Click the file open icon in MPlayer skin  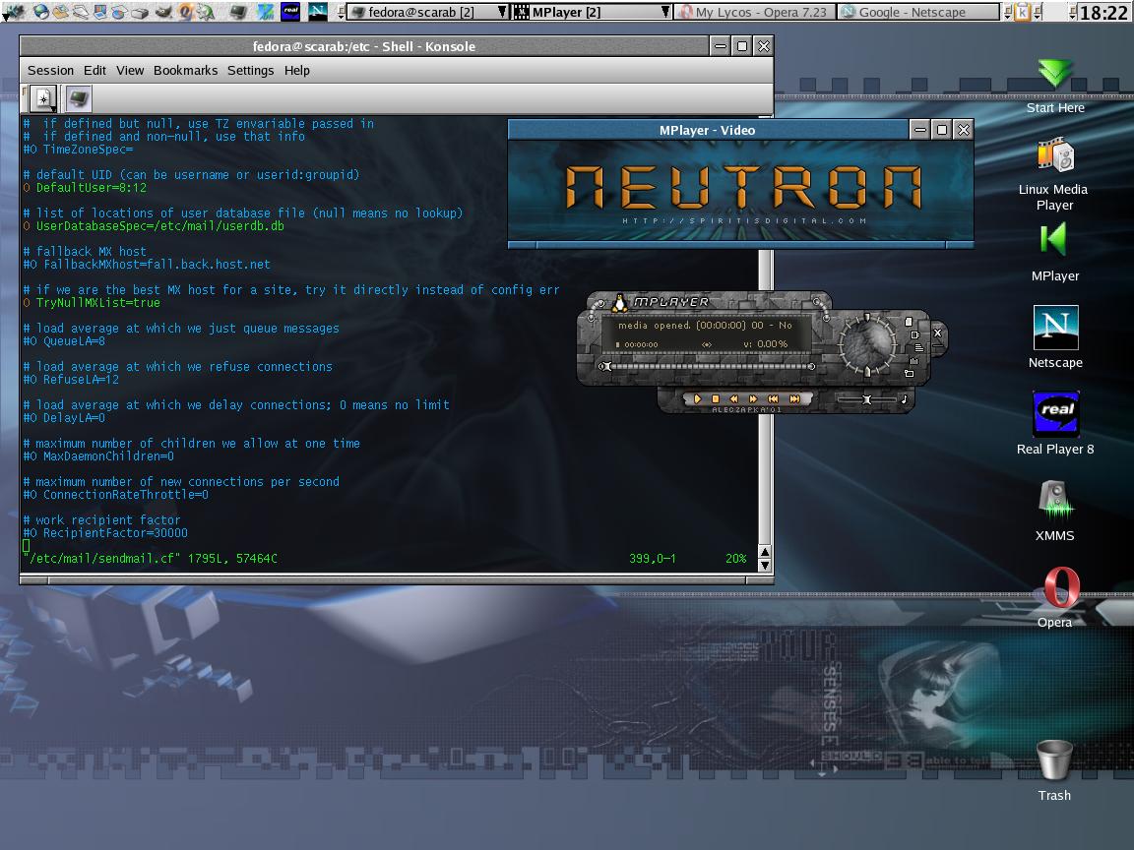[x=910, y=322]
